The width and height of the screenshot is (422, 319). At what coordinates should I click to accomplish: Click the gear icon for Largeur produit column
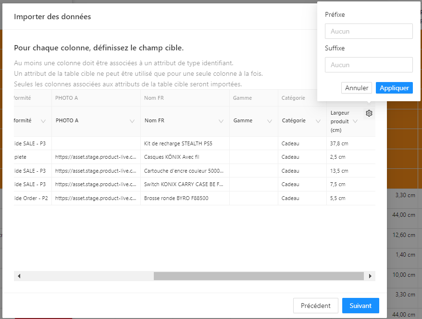coord(369,113)
